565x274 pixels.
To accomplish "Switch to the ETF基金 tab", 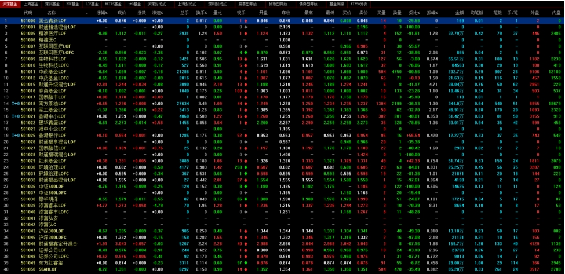I will [73, 4].
